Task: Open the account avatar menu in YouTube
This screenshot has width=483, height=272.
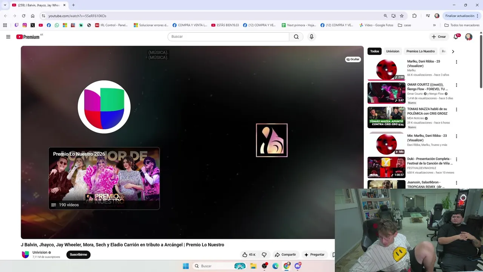Action: tap(469, 37)
